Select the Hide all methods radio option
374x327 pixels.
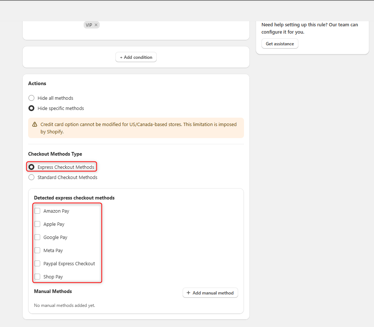pos(31,98)
